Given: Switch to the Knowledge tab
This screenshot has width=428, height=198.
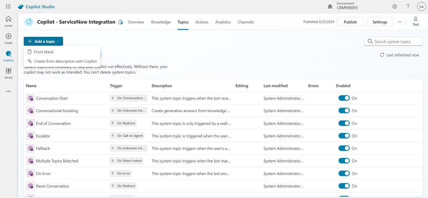Looking at the screenshot, I should (161, 22).
